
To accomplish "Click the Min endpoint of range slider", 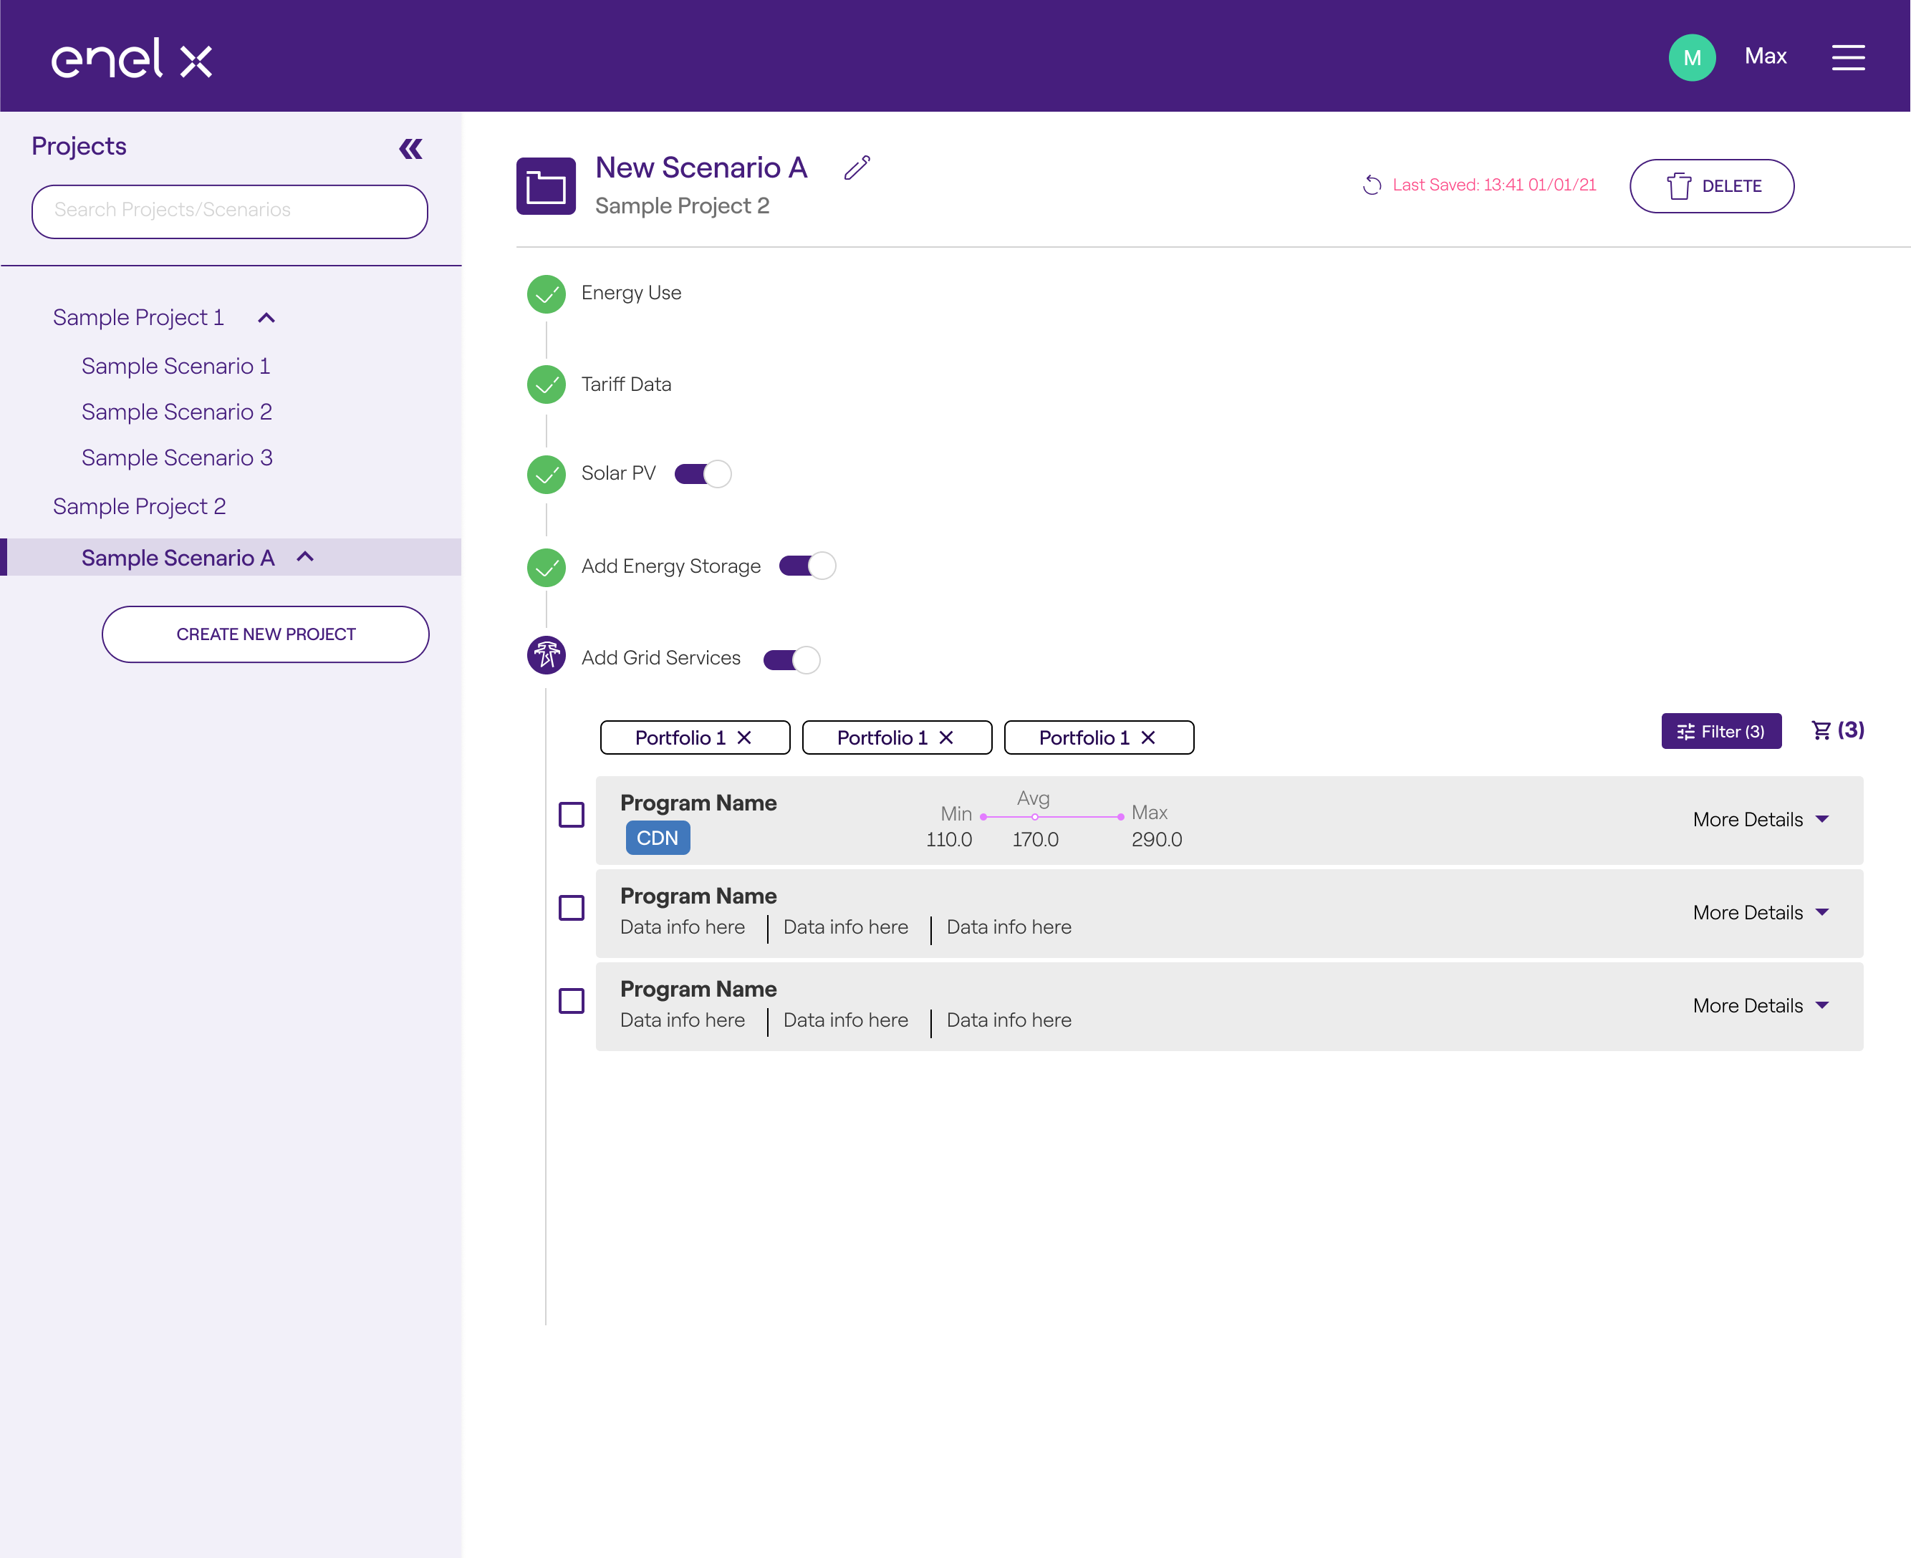I will pyautogui.click(x=983, y=817).
